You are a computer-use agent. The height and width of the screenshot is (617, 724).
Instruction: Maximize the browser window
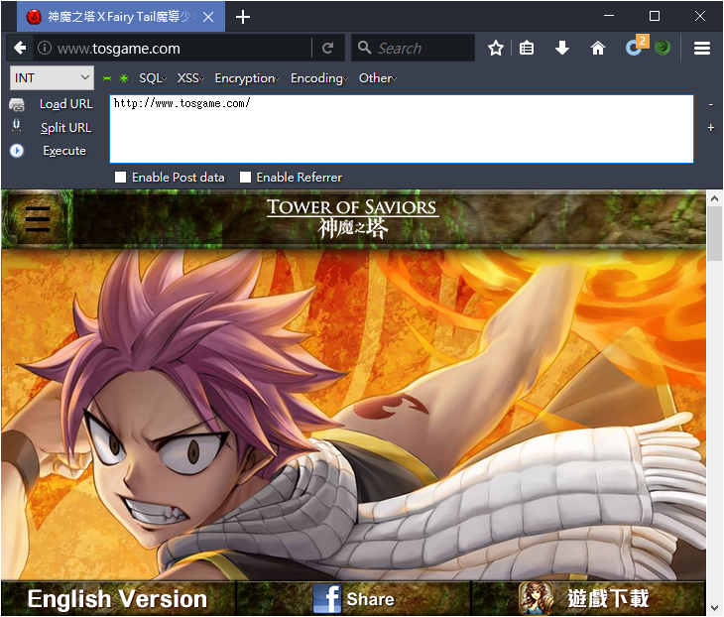tap(655, 16)
